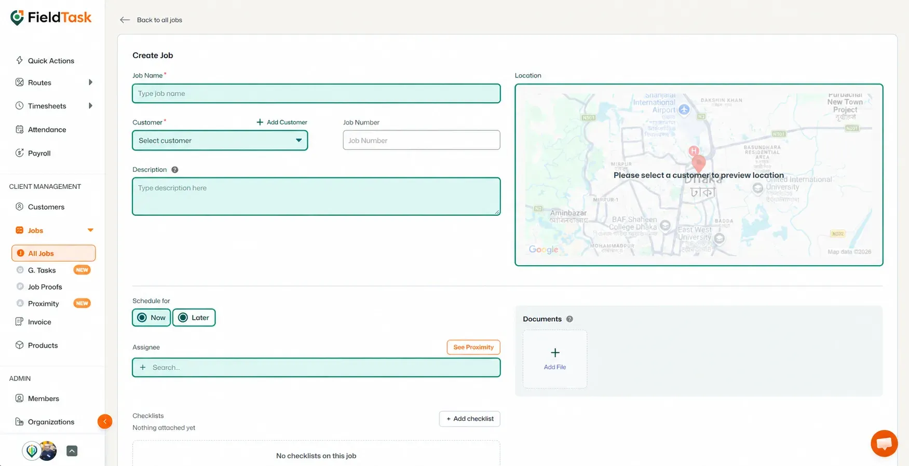Focus the Job Number input field
Image resolution: width=909 pixels, height=466 pixels.
(x=422, y=140)
